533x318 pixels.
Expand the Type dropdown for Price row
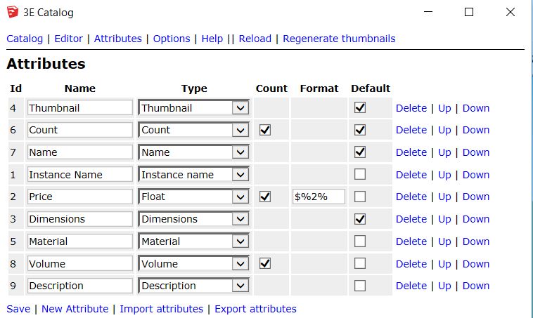point(194,197)
